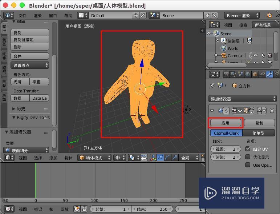Delete the current Scene with X
The width and height of the screenshot is (280, 214).
[215, 15]
